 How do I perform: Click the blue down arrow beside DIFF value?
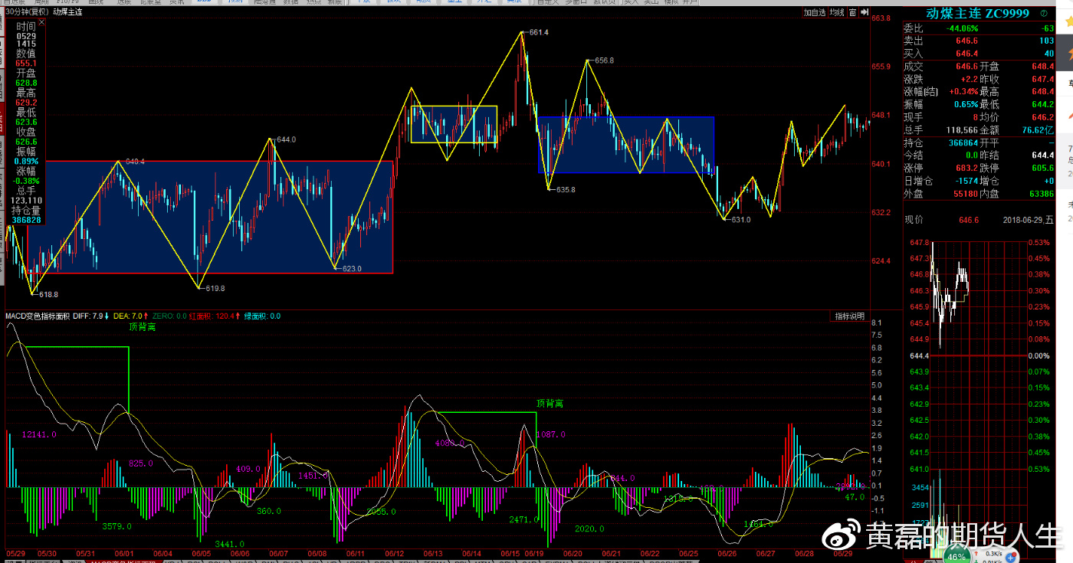point(107,316)
